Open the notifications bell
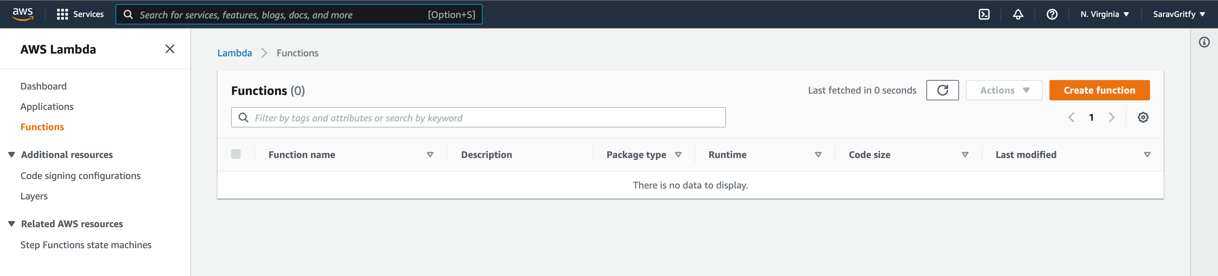This screenshot has width=1218, height=276. click(1017, 14)
